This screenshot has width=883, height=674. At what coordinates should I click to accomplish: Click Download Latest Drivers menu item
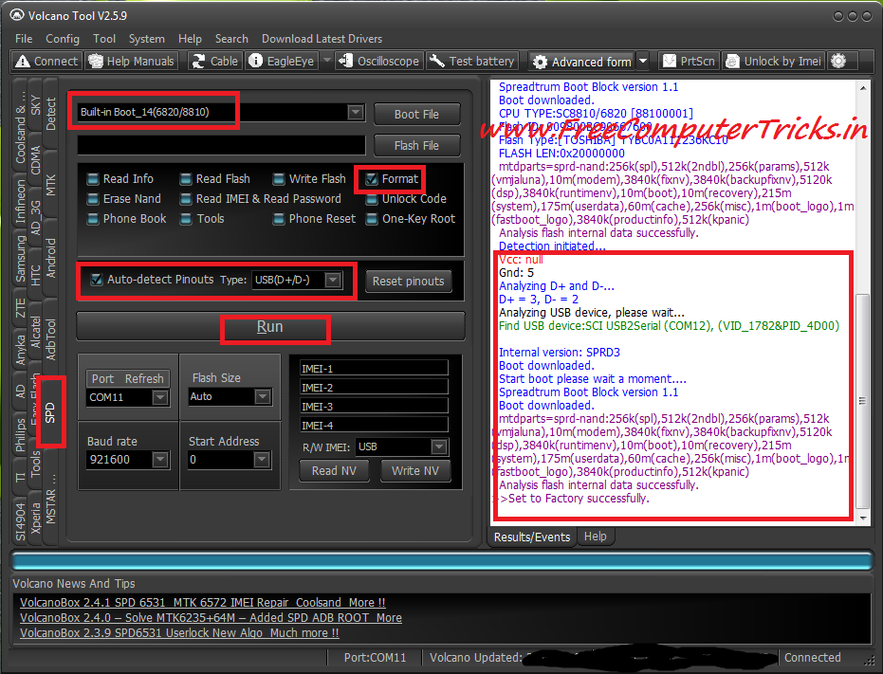(x=322, y=39)
